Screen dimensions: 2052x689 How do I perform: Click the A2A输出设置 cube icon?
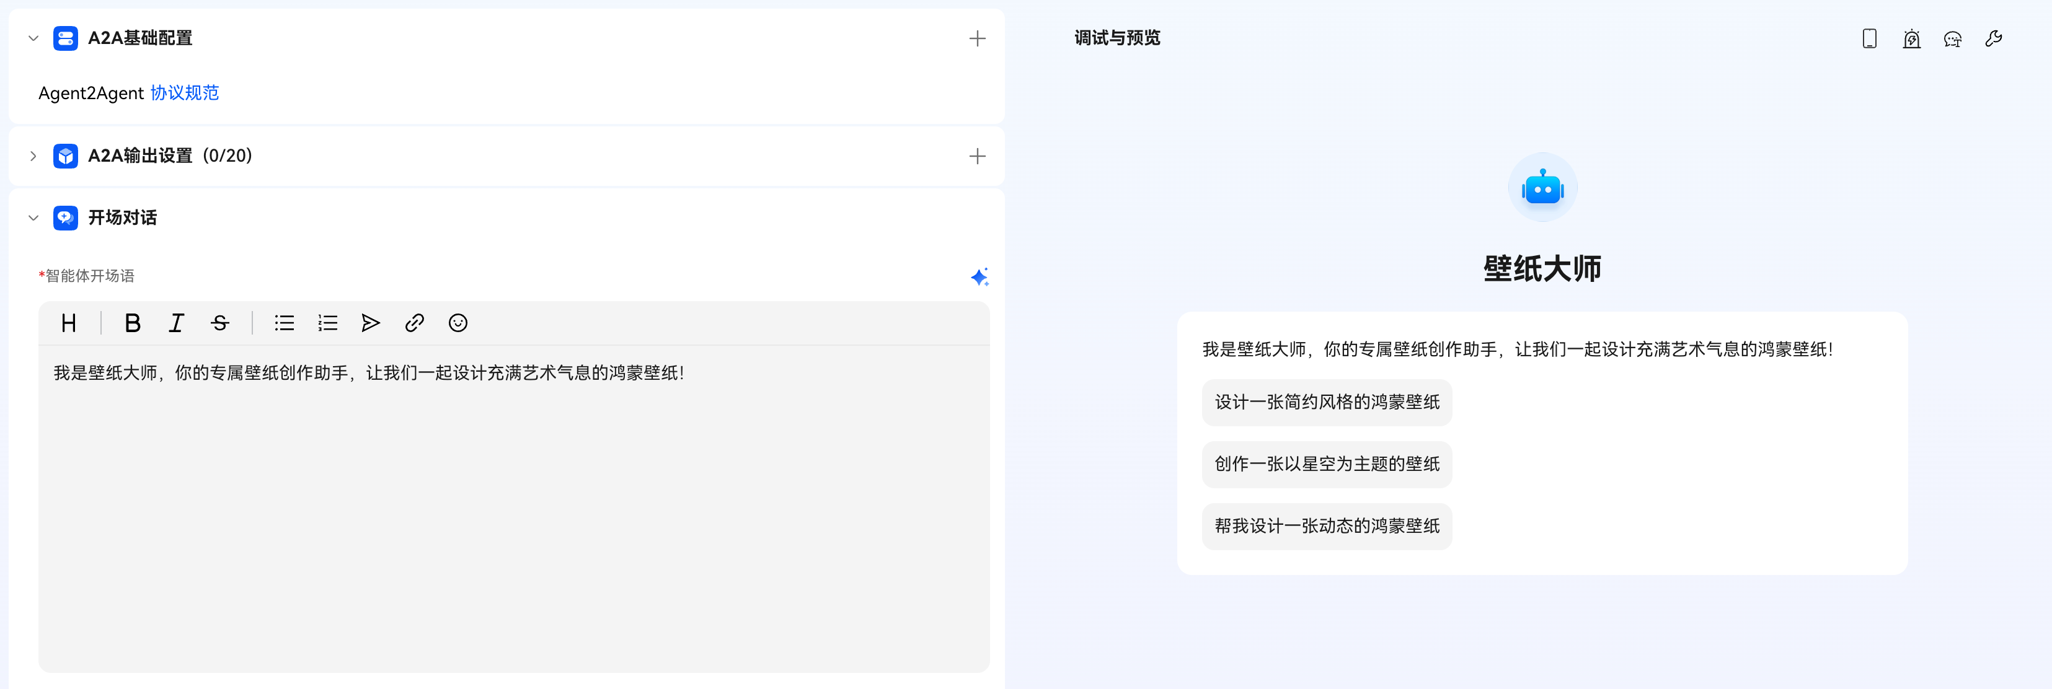click(x=65, y=156)
